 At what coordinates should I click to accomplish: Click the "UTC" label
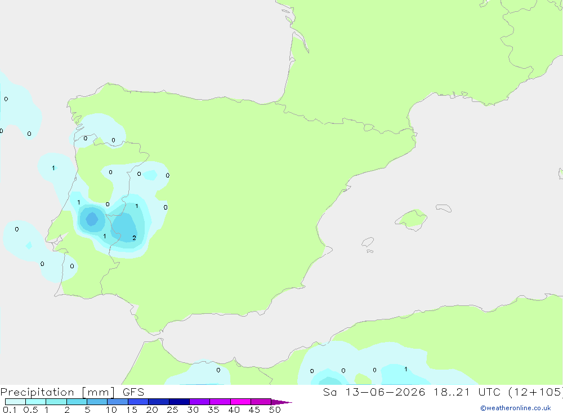489,392
